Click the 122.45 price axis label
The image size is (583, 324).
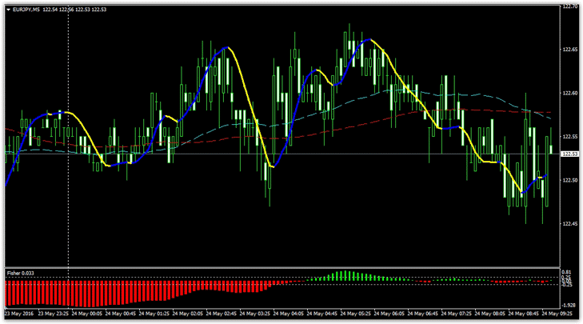(x=568, y=223)
